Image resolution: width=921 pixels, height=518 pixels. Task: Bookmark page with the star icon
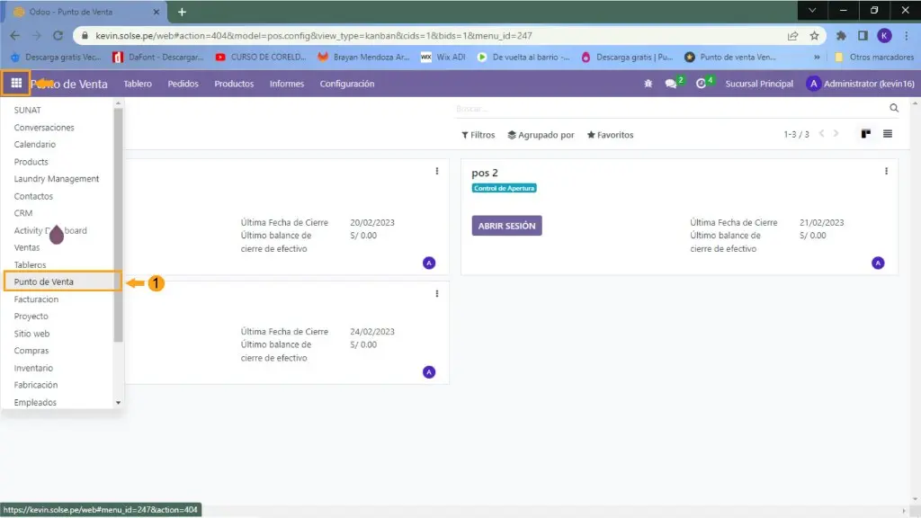tap(814, 36)
